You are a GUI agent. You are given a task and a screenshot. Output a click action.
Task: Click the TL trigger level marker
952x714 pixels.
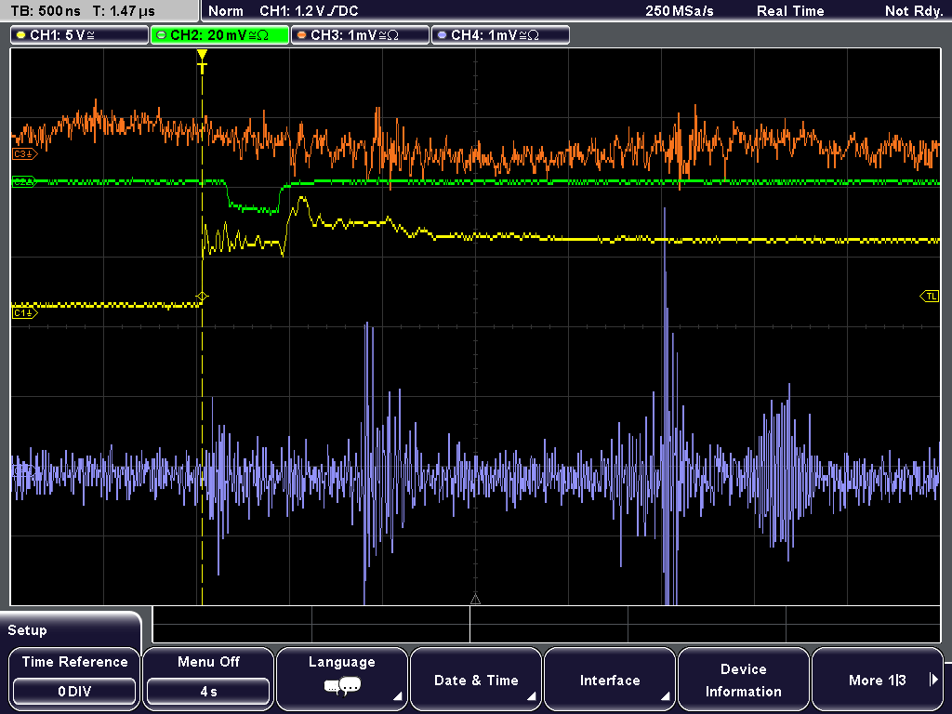930,297
